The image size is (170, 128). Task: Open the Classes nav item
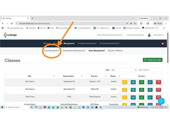(x=47, y=44)
